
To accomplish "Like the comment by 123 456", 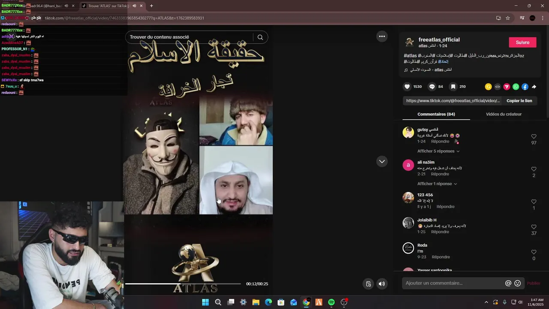I will tap(534, 202).
